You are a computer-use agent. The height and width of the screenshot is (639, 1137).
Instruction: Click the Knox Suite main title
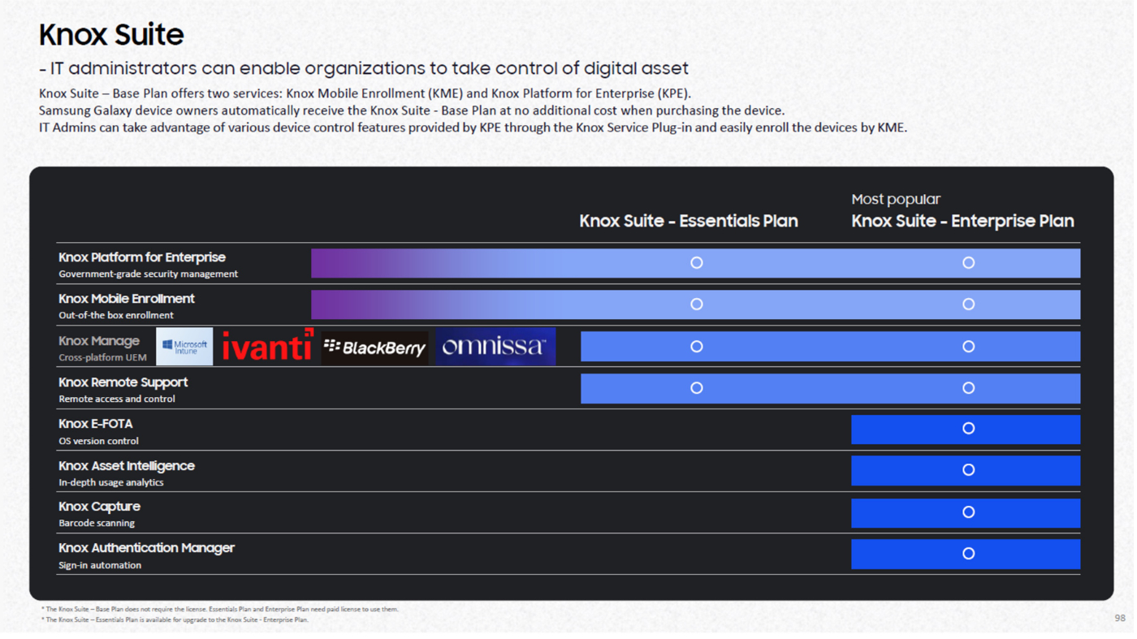pos(111,35)
